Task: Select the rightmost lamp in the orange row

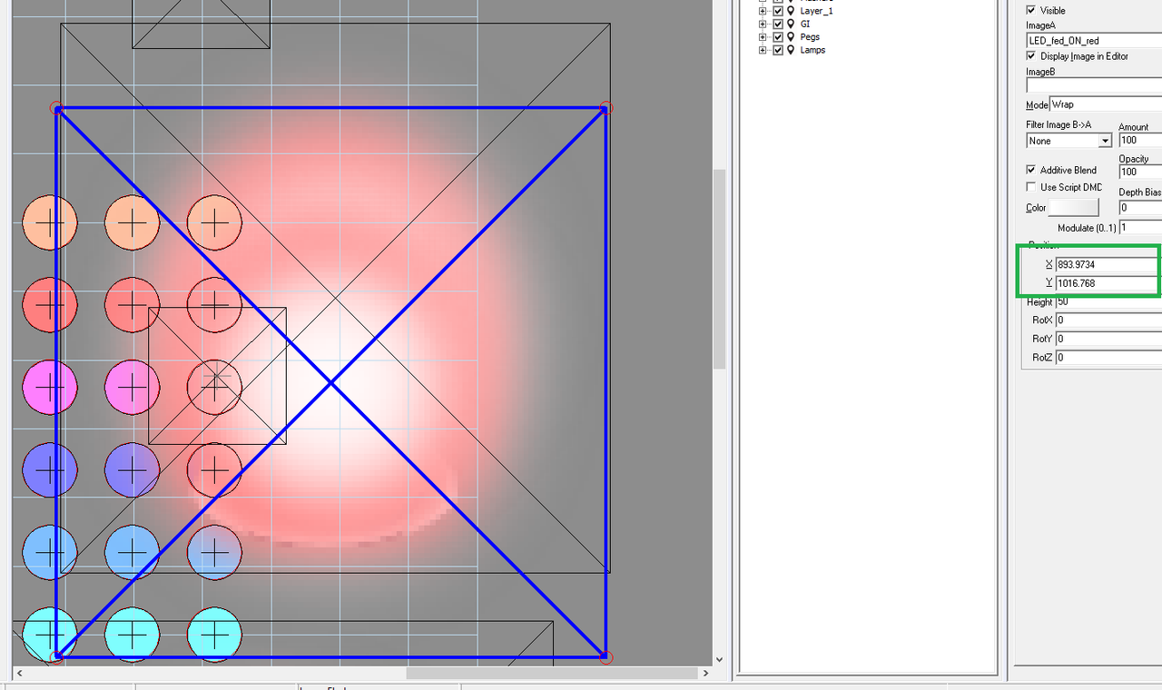Action: (x=214, y=222)
